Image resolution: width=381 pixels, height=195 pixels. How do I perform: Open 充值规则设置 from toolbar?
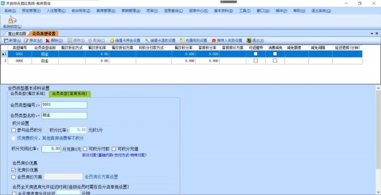[194, 40]
